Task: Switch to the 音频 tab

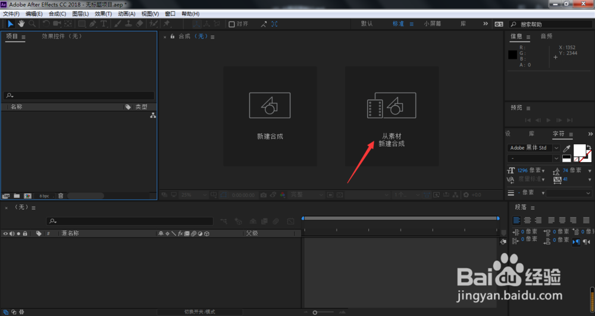Action: tap(546, 36)
